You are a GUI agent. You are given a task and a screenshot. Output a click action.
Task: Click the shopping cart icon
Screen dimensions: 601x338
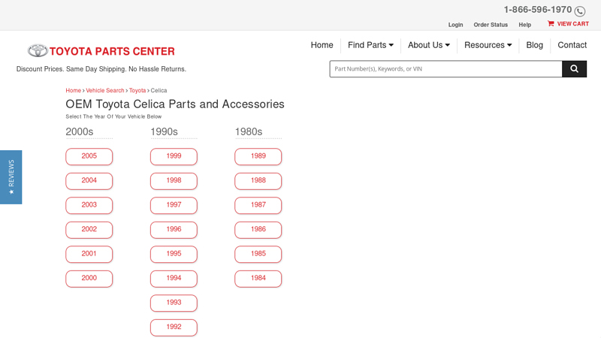coord(551,24)
